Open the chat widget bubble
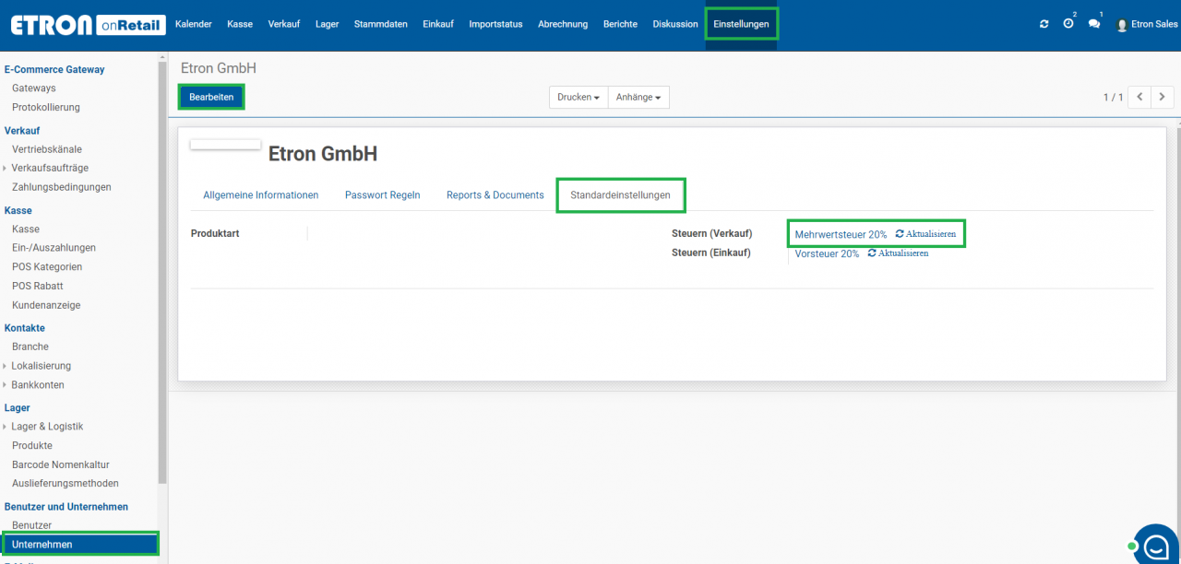 [x=1156, y=545]
